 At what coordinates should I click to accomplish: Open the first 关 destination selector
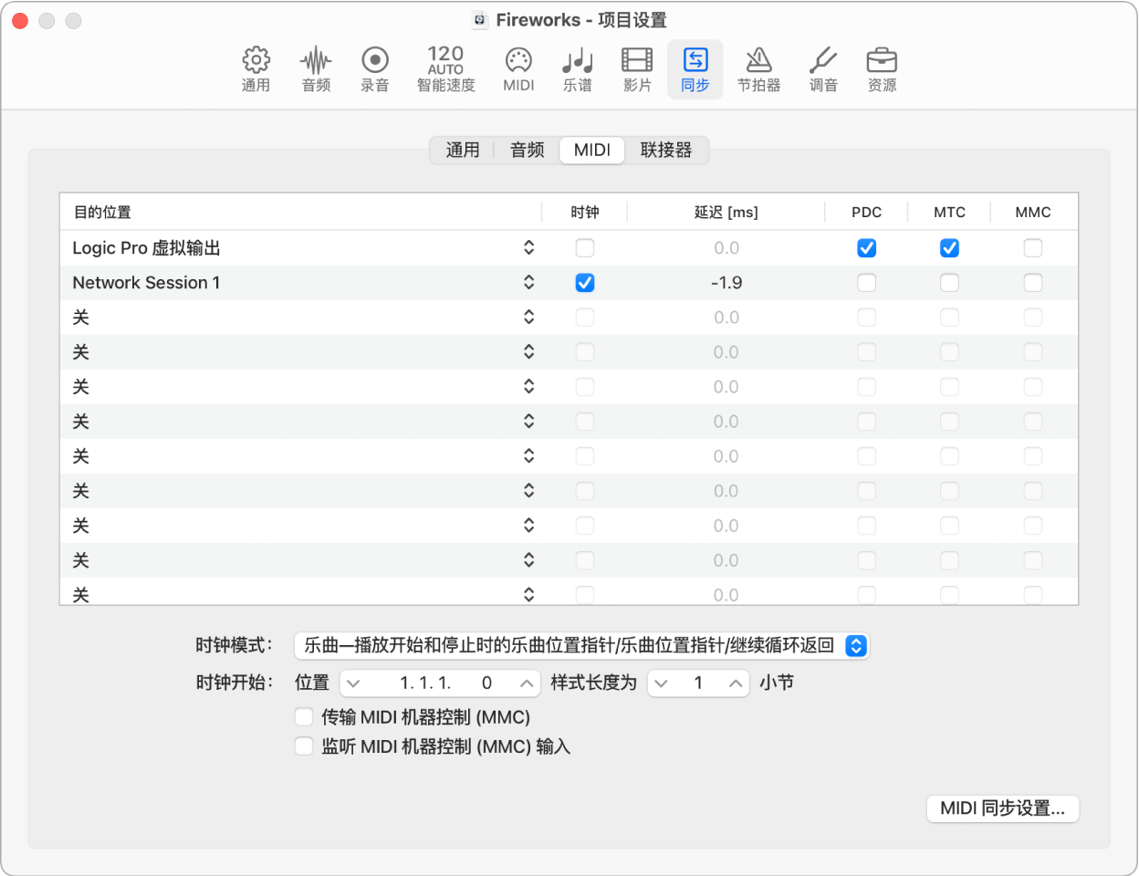[529, 317]
